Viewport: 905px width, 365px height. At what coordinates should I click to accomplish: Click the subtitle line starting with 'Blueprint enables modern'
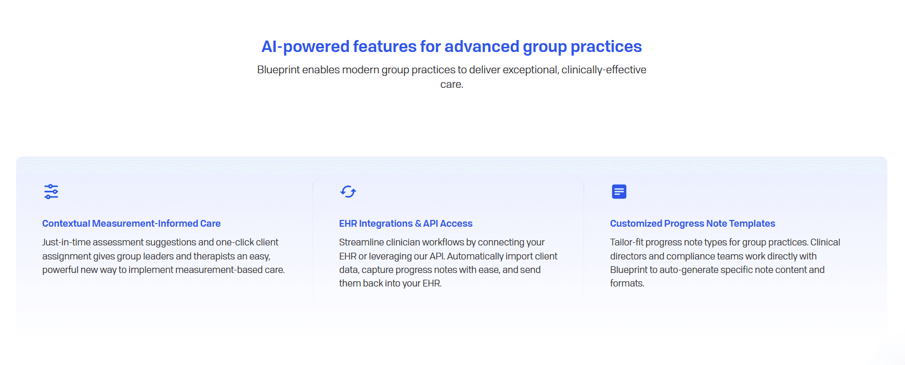point(451,70)
